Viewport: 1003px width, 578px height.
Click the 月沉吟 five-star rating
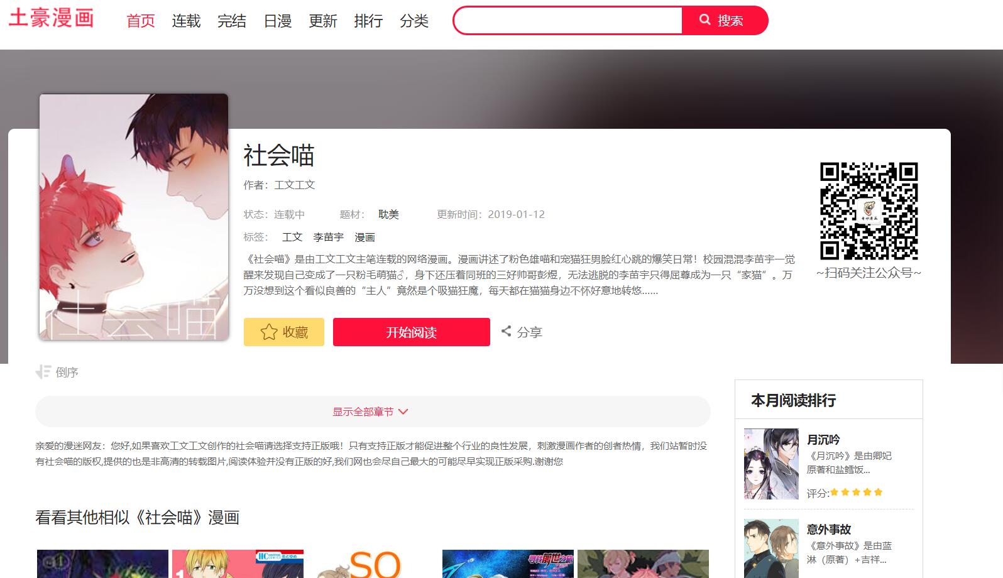tap(857, 493)
